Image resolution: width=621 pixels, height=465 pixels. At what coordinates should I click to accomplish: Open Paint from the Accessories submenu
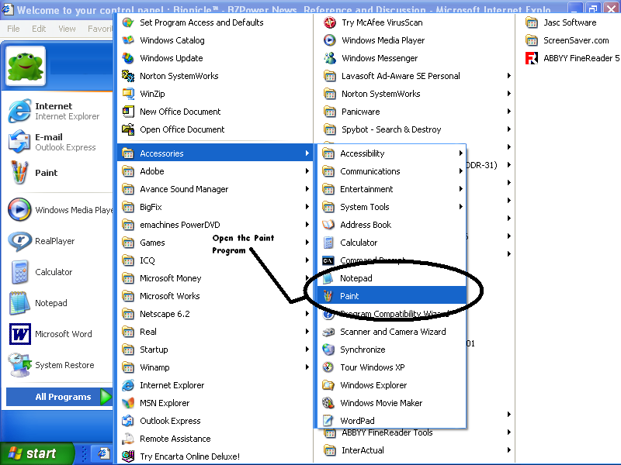coord(391,296)
